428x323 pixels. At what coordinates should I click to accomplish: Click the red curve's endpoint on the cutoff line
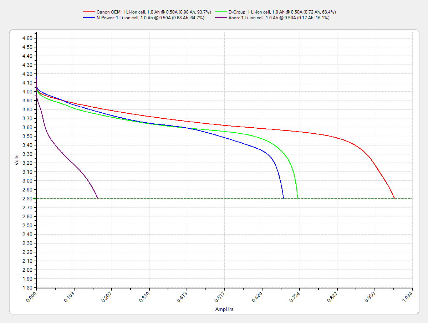(394, 198)
